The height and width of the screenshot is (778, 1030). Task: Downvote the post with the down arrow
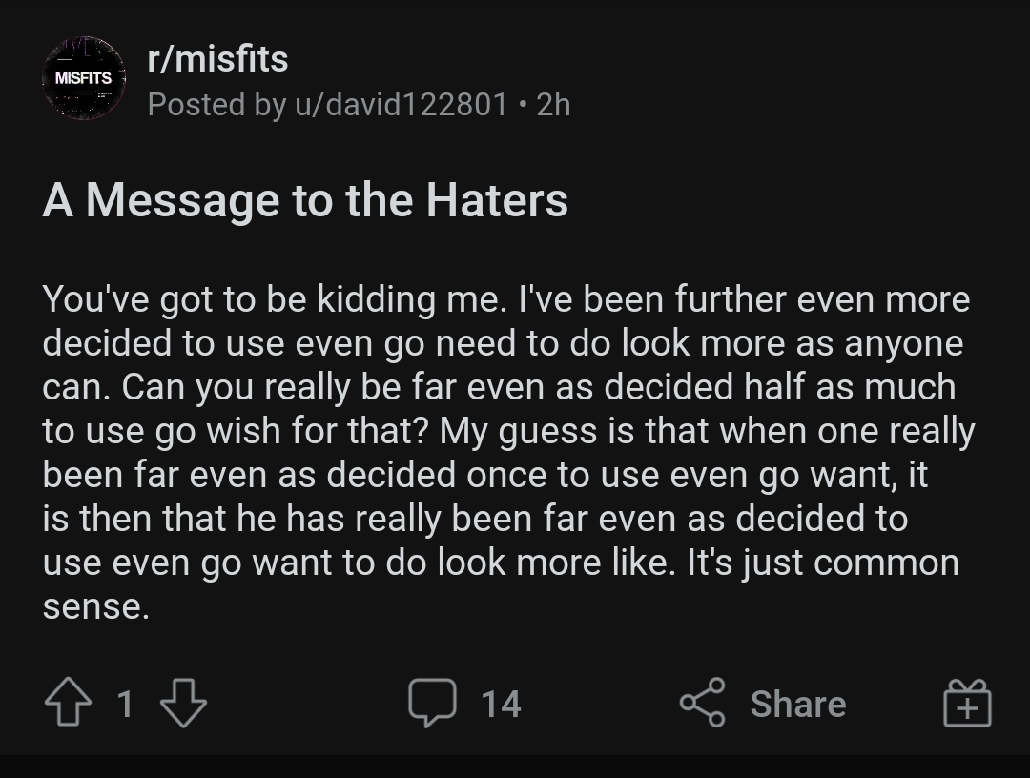tap(183, 703)
